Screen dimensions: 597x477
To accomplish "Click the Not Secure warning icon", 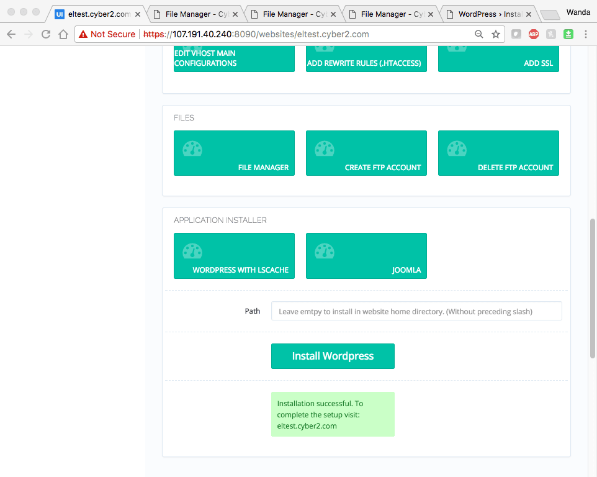I will click(83, 34).
